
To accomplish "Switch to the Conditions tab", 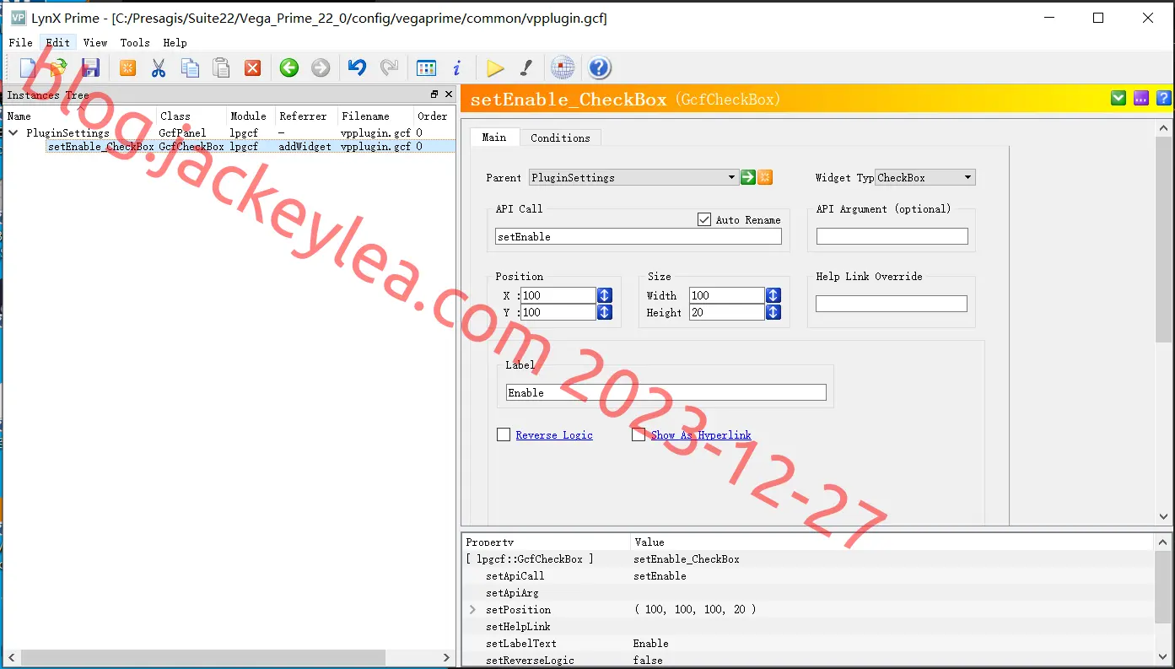I will click(x=560, y=138).
